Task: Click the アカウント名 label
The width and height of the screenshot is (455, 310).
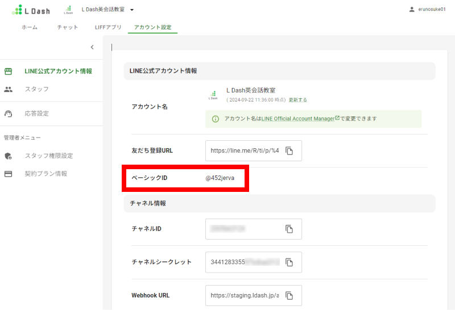Action: coord(150,107)
